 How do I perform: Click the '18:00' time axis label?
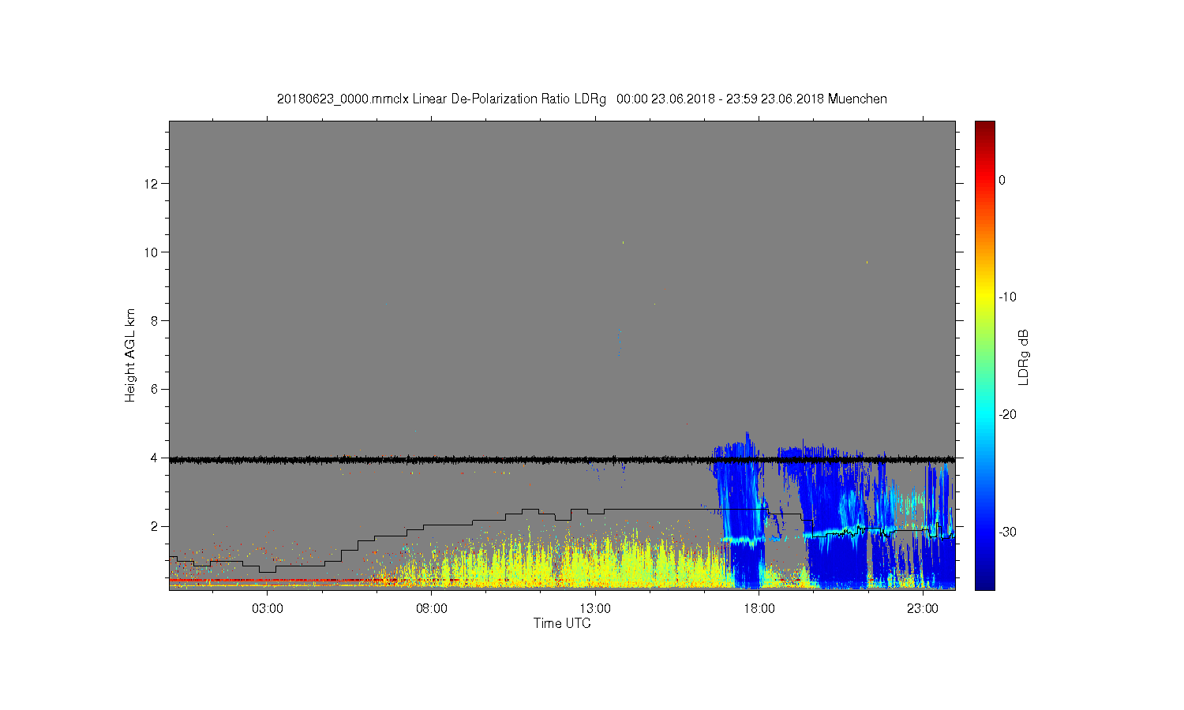pyautogui.click(x=759, y=609)
